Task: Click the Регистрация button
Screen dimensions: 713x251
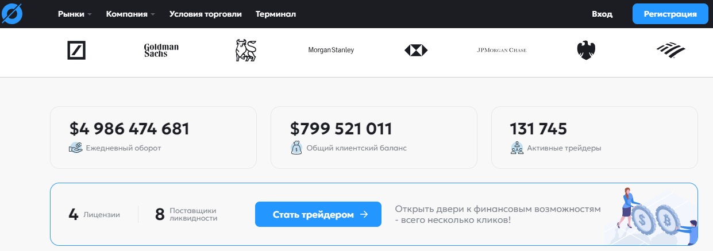Action: tap(670, 14)
